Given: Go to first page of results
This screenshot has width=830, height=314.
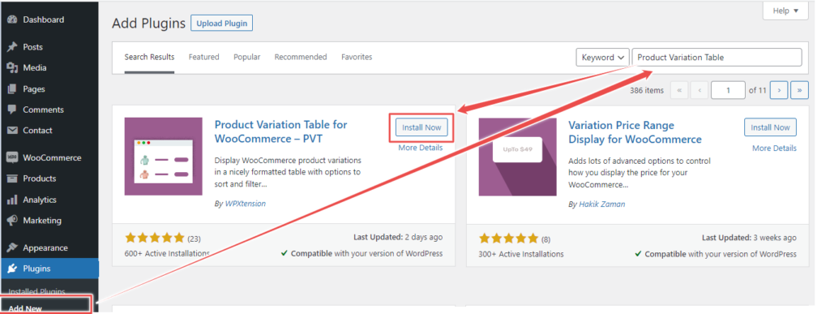Looking at the screenshot, I should pos(679,91).
